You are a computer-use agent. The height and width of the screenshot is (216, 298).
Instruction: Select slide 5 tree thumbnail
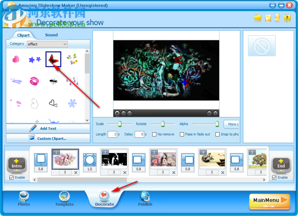(x=257, y=159)
